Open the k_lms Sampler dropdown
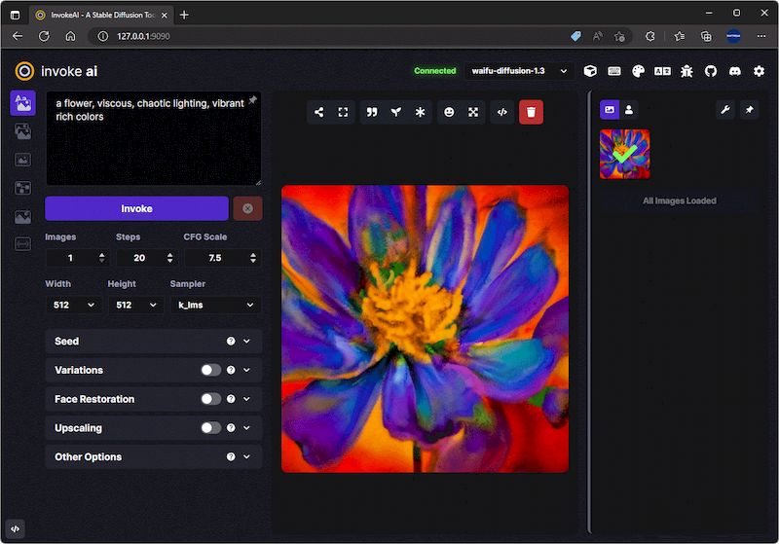Screen dimensions: 779x544 (213, 305)
